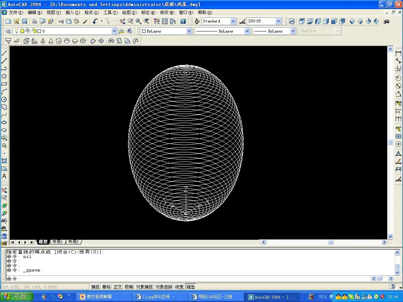Screen dimensions: 403x302
Task: Open the Standard text style dropdown
Action: (x=233, y=21)
